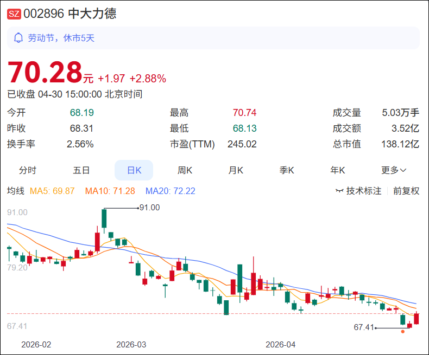Expand the 更多 dropdown menu
This screenshot has height=355, width=429.
pos(394,170)
